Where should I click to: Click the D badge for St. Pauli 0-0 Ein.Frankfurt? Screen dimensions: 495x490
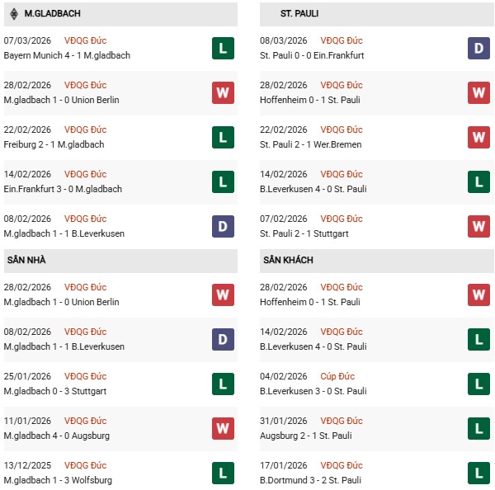click(478, 48)
